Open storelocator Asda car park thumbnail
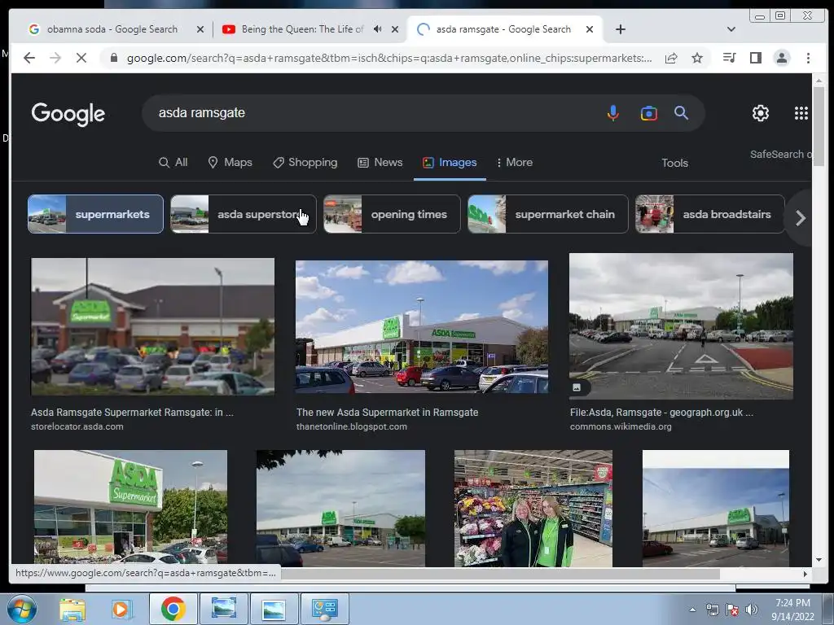 point(152,326)
